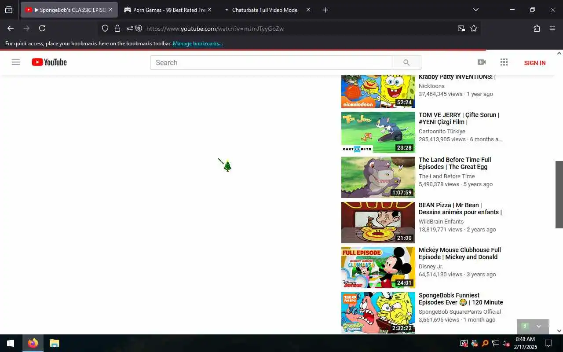This screenshot has height=352, width=563.
Task: Click the green icon in the gray overlay widget
Action: pos(524,326)
